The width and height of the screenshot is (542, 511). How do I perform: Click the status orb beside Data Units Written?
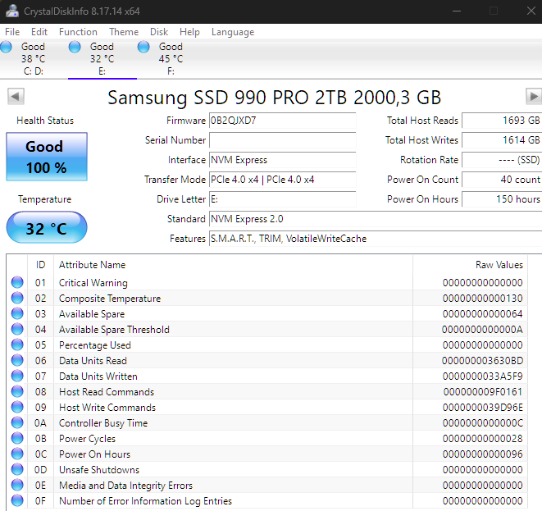[x=17, y=376]
